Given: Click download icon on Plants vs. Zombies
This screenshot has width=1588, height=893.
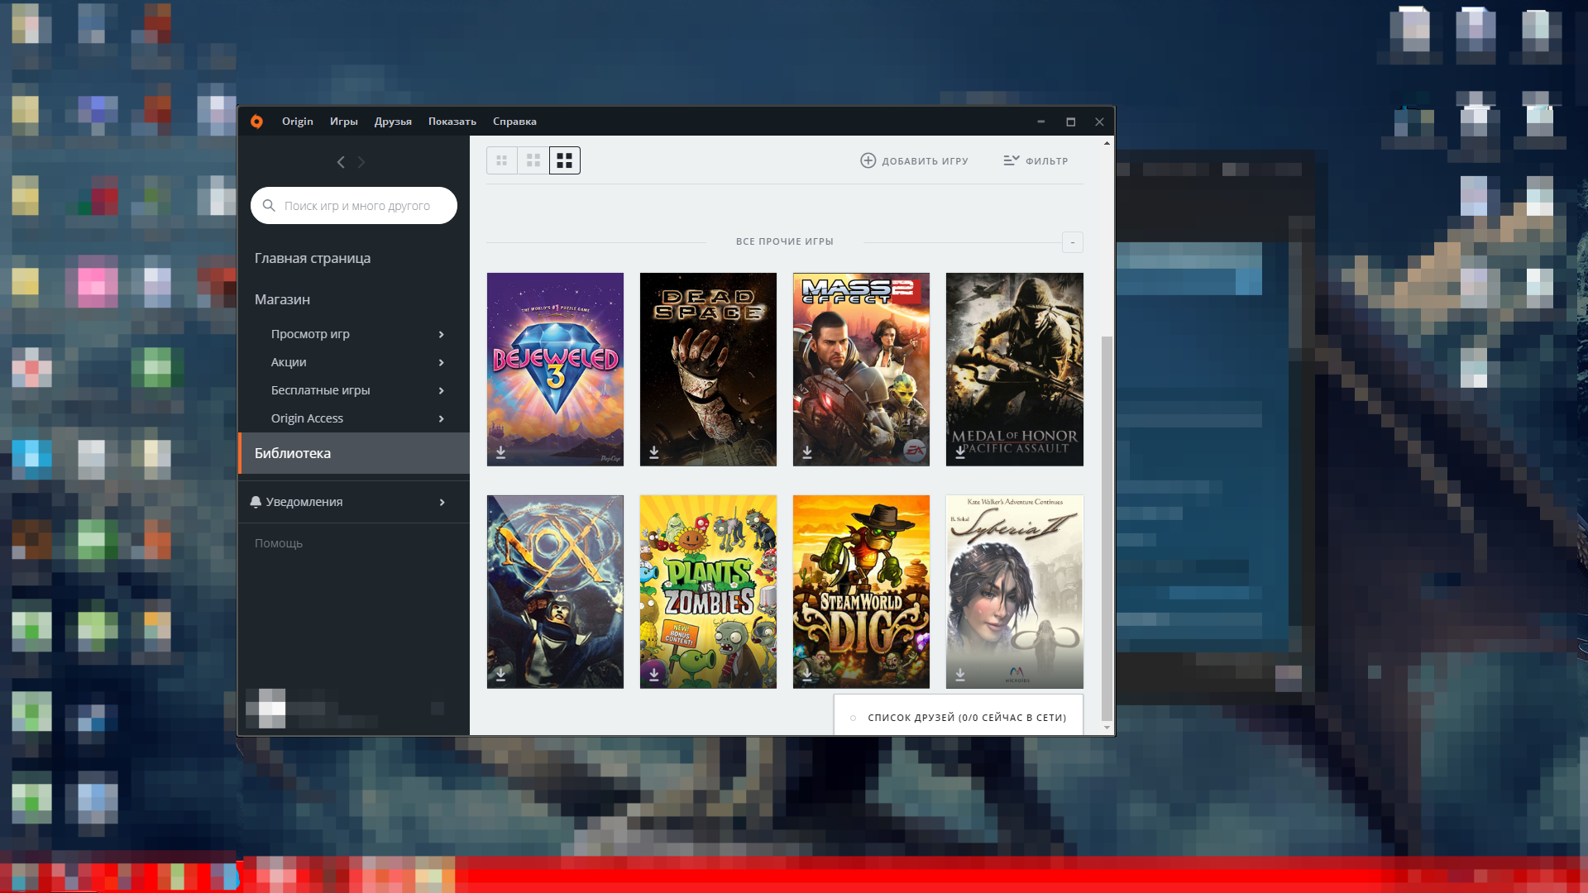Looking at the screenshot, I should [x=653, y=675].
